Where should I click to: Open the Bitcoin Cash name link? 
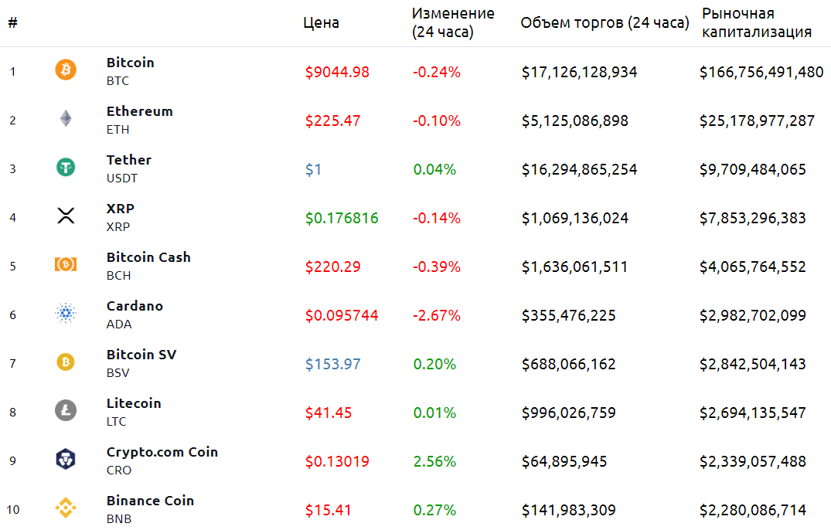pyautogui.click(x=148, y=257)
